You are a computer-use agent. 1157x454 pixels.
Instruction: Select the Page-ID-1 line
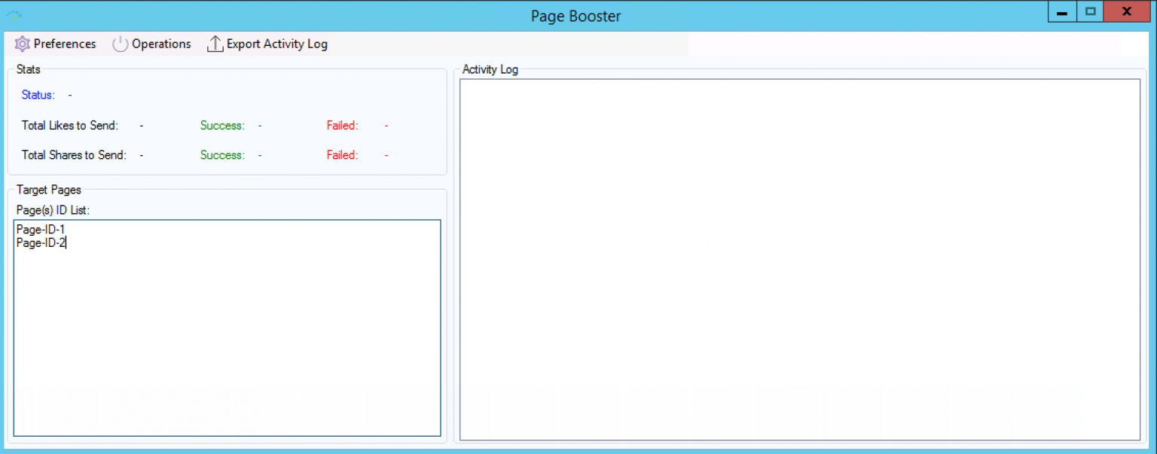click(x=41, y=230)
